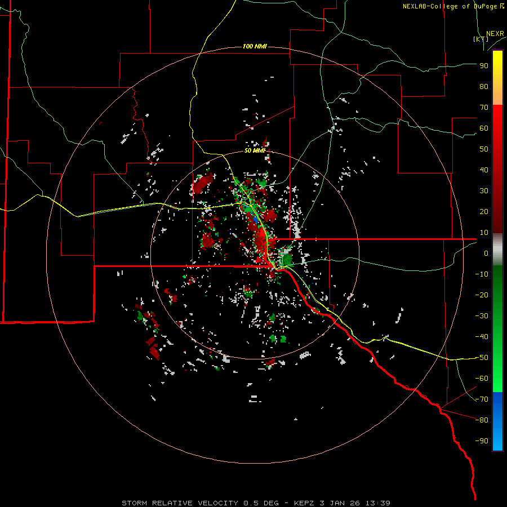
Task: Select the -10 value on velocity scale
Action: [x=482, y=274]
